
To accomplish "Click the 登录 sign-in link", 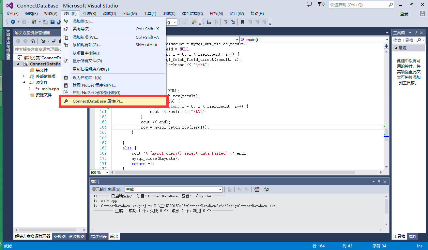I will [404, 14].
